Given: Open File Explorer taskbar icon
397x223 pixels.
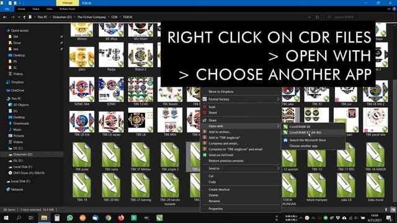Looking at the screenshot, I should 44,217.
